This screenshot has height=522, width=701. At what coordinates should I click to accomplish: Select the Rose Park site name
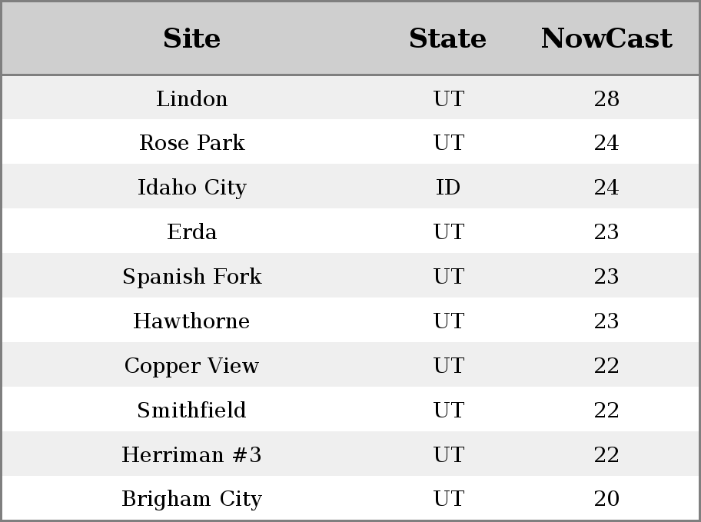pos(191,143)
